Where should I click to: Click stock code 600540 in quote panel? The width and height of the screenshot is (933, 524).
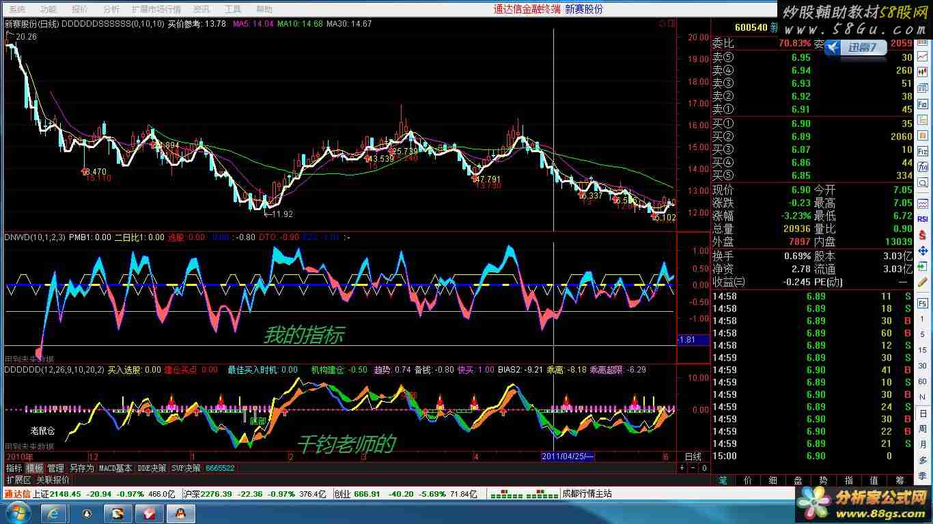[750, 27]
